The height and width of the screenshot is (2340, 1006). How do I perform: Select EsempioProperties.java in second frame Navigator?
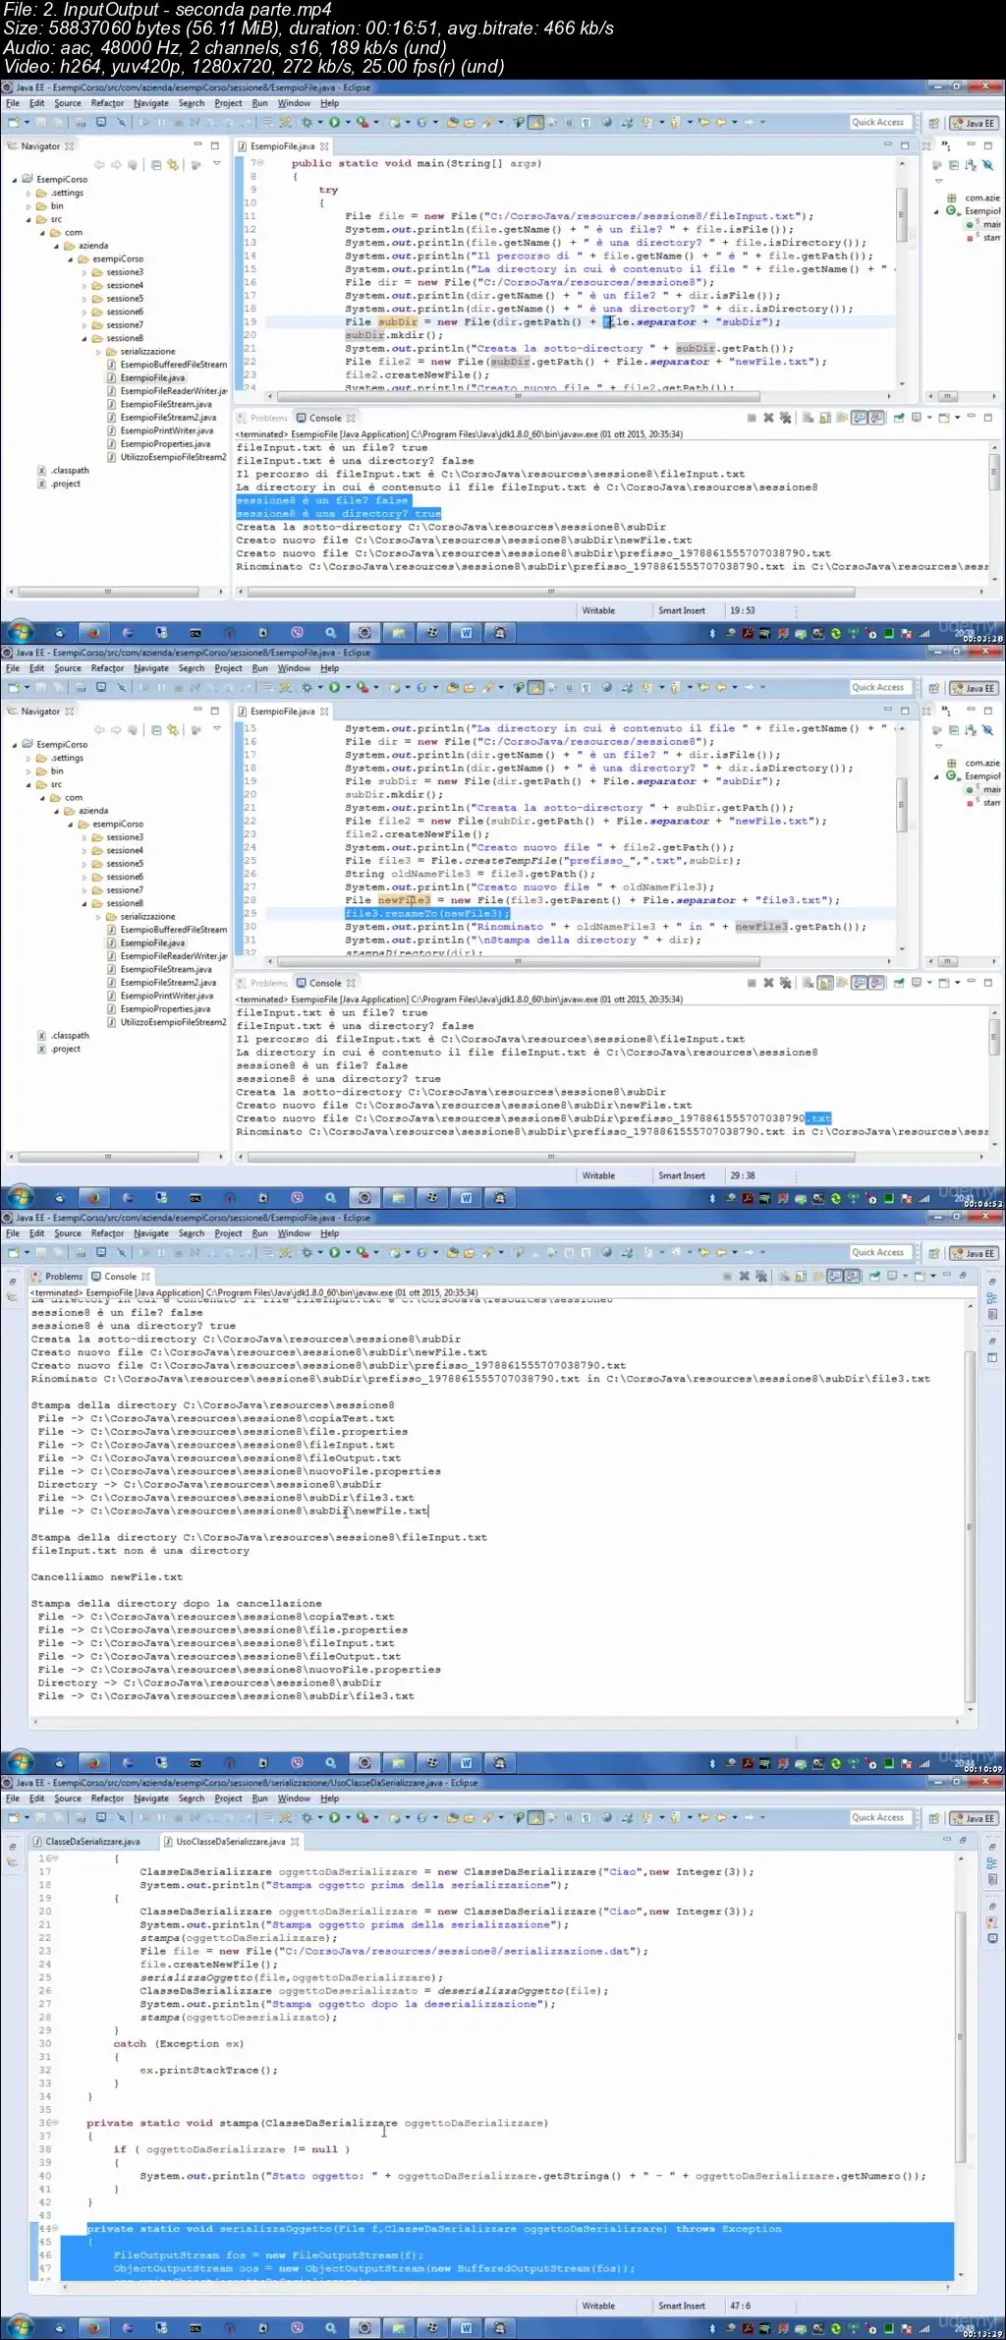(x=165, y=1009)
